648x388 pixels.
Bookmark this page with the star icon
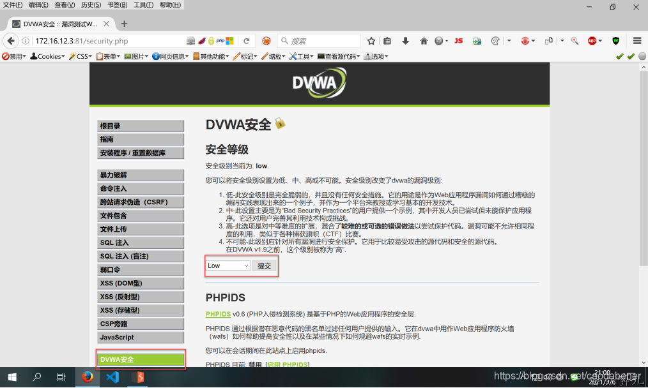click(371, 41)
